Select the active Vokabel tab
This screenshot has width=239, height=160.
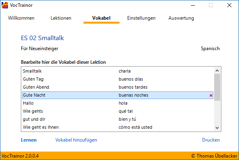coord(101,18)
